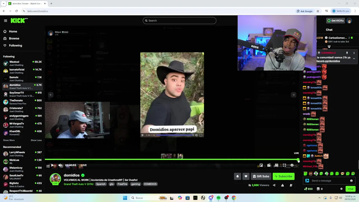
Task: Open pinned message options menu
Action: coord(354,53)
